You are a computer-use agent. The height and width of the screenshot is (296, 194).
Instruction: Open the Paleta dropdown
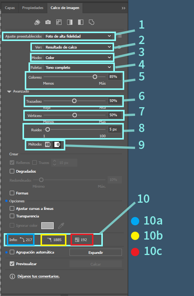click(x=78, y=68)
